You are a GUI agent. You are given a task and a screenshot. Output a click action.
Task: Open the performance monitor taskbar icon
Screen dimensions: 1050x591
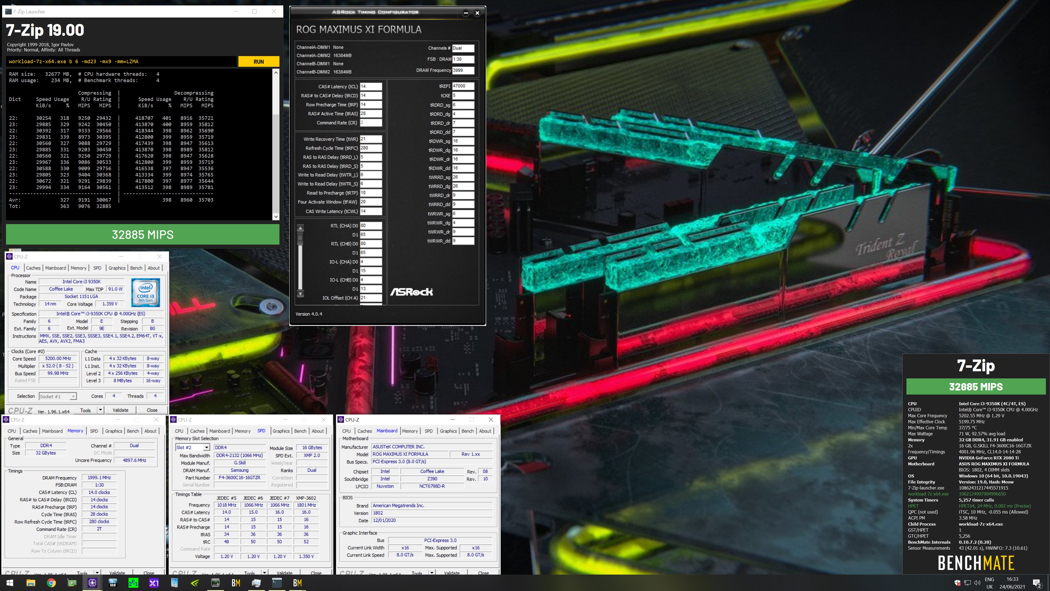[256, 583]
